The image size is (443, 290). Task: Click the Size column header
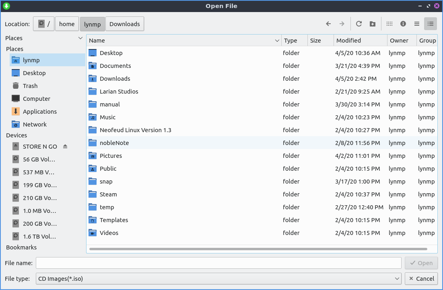[315, 41]
